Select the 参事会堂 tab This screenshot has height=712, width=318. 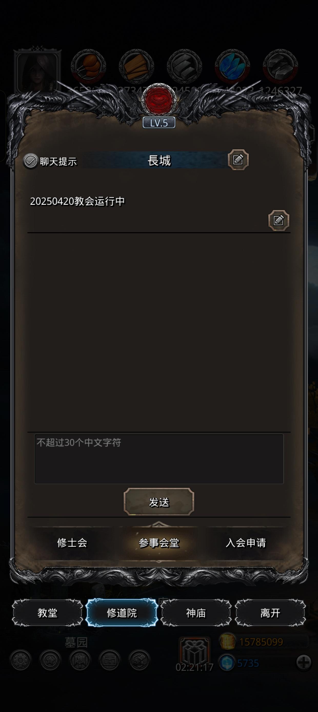tap(159, 543)
